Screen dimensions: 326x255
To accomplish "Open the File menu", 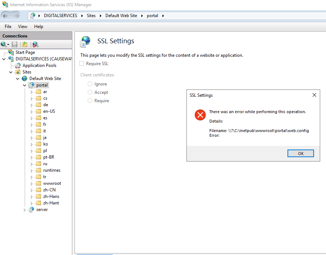I will (8, 27).
